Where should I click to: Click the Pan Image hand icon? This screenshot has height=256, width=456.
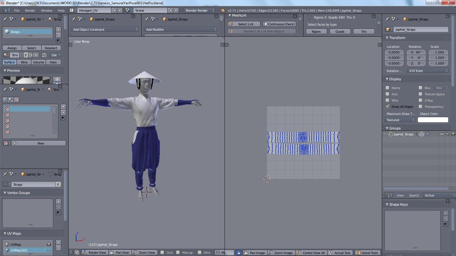tap(246, 253)
